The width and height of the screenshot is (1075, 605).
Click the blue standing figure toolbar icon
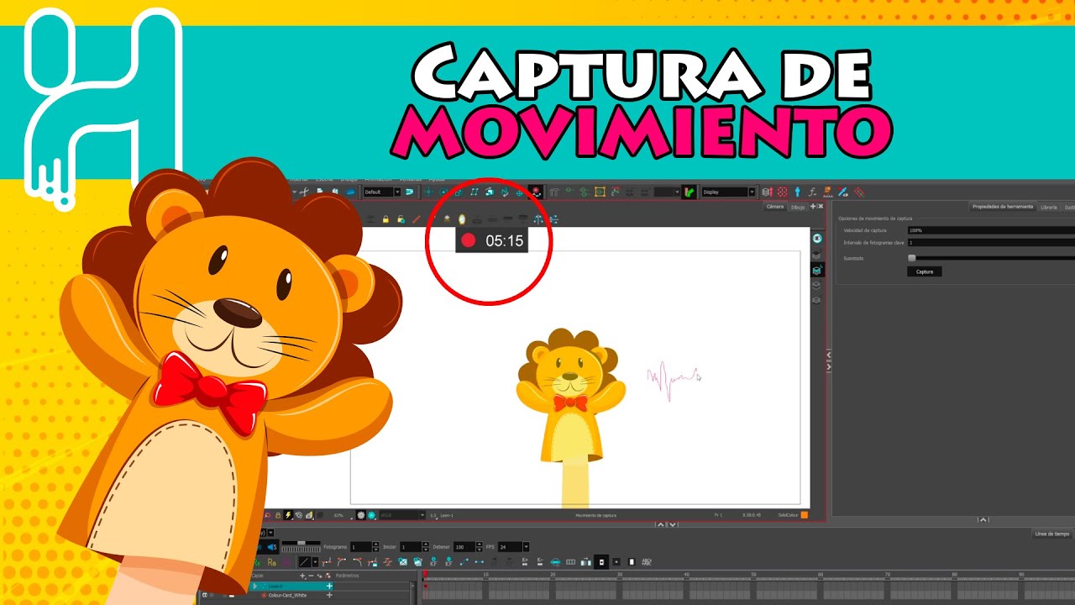[x=797, y=192]
